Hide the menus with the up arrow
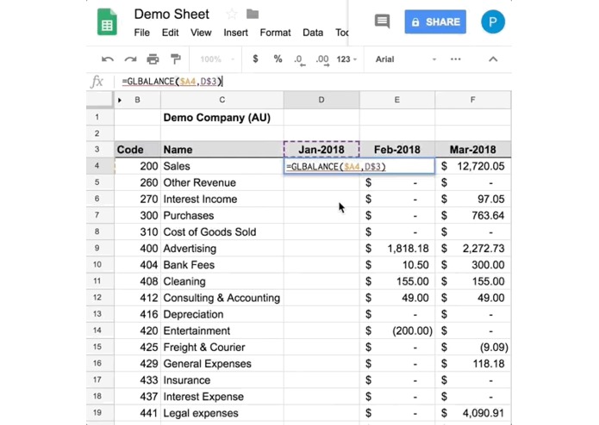Viewport: 599px width, 425px height. coord(493,59)
